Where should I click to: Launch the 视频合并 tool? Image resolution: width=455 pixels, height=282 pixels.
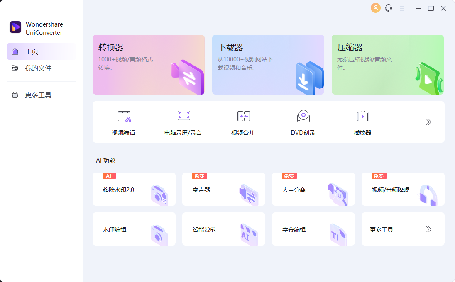243,122
